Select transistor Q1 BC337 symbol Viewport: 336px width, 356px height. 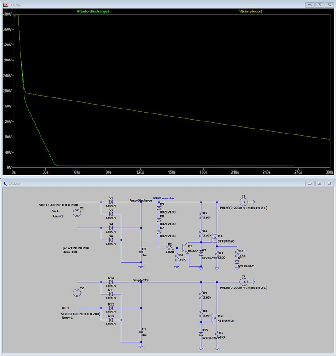click(x=186, y=248)
